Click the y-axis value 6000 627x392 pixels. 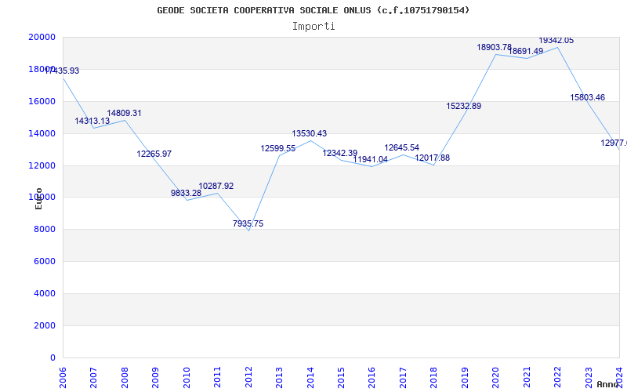tap(44, 261)
